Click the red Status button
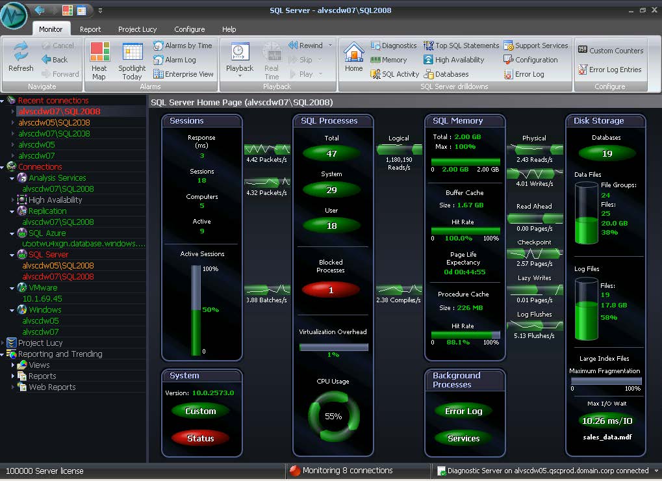Screen dimensions: 662x481 [201, 438]
